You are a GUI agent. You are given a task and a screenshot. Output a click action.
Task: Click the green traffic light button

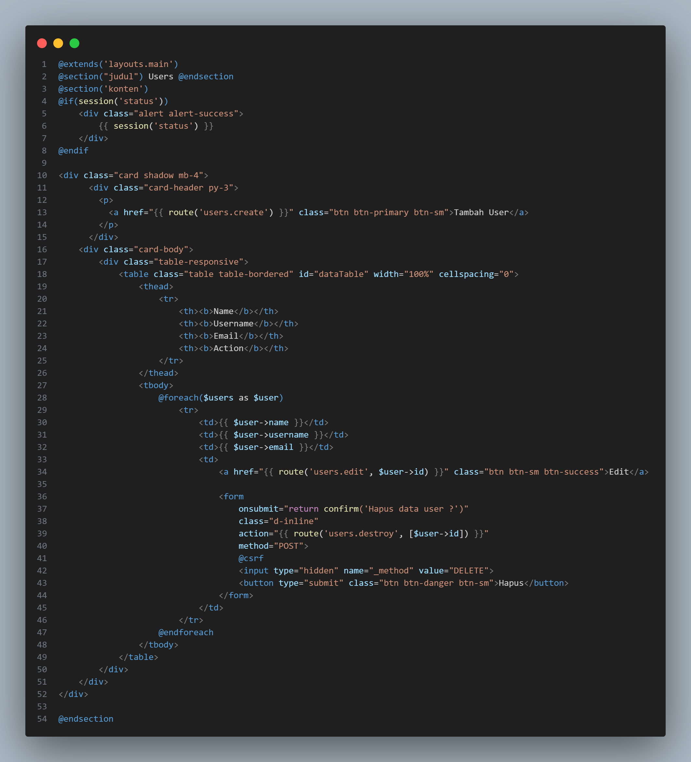pos(74,44)
